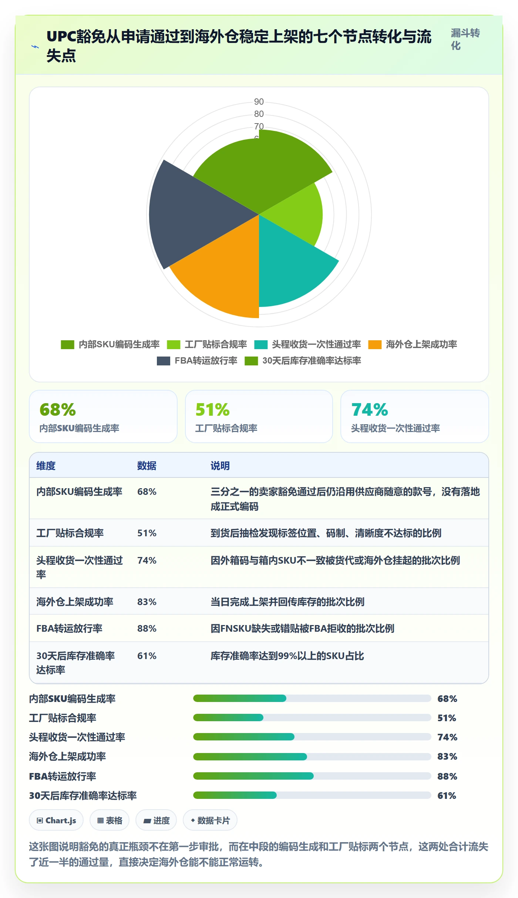Click the 说明 column header
Image resolution: width=518 pixels, height=898 pixels.
pyautogui.click(x=220, y=466)
